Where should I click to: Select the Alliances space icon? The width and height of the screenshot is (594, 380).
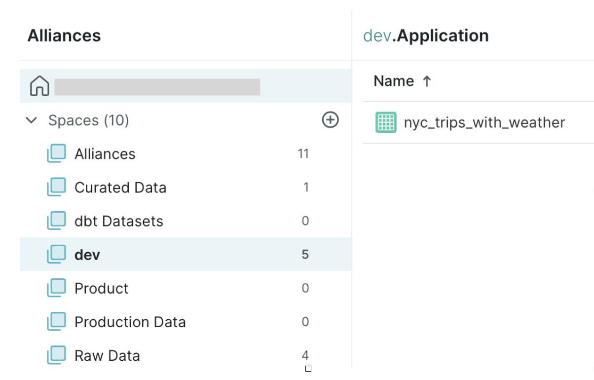pyautogui.click(x=56, y=153)
